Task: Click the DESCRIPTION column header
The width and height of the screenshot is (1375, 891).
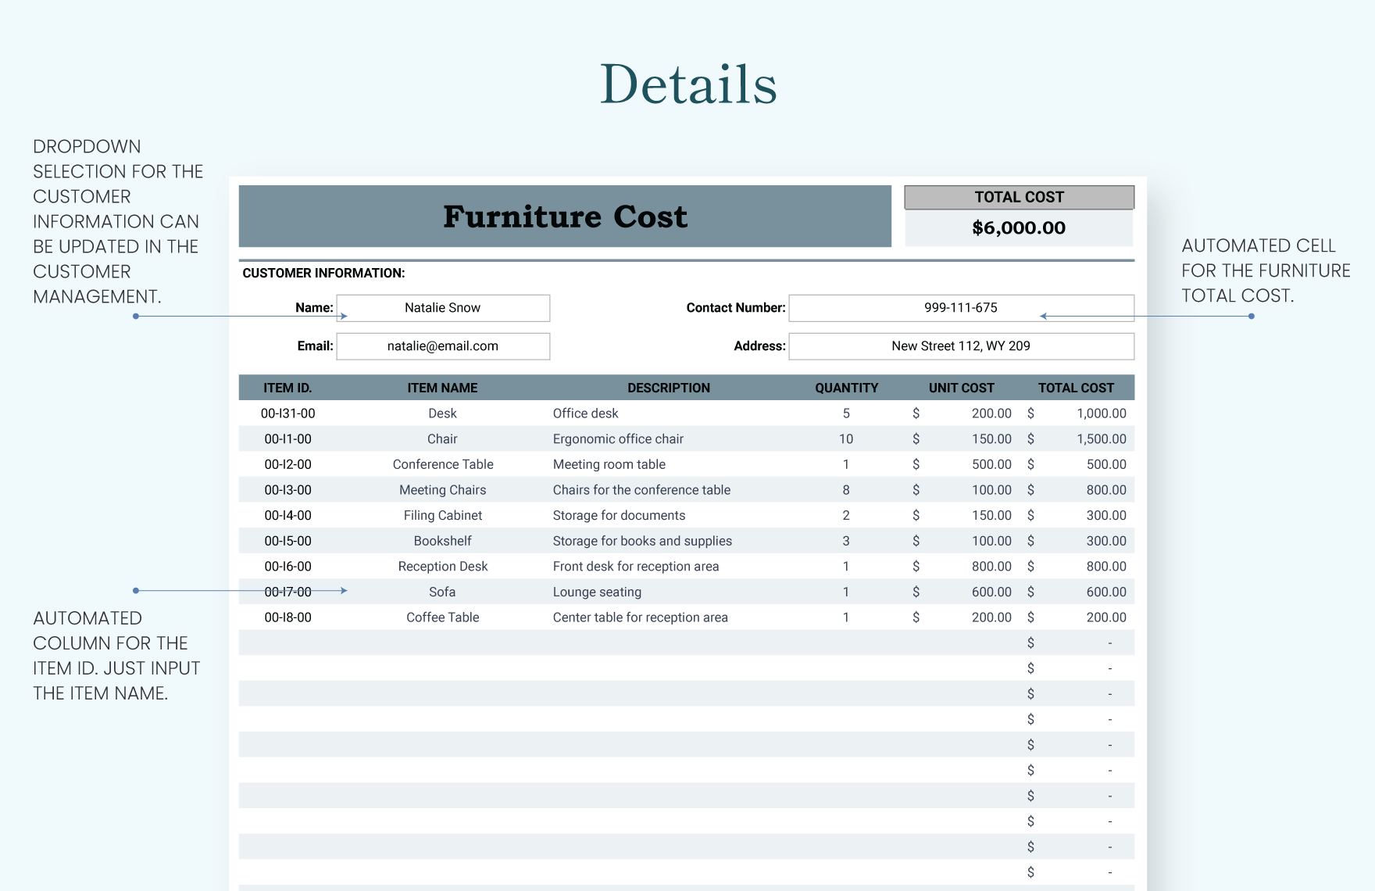Action: 668,387
